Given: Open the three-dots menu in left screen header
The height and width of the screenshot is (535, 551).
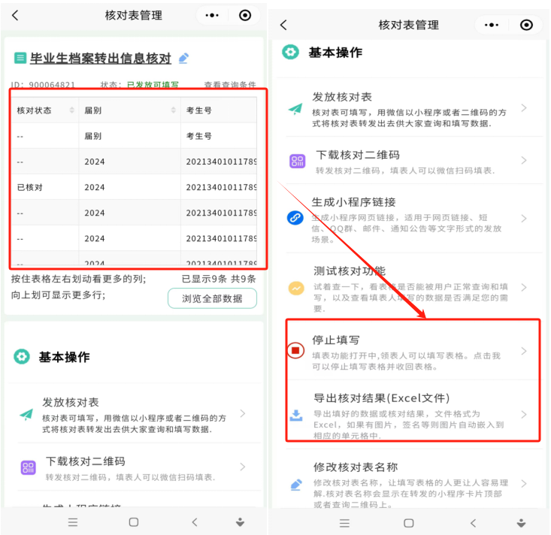Looking at the screenshot, I should pos(212,15).
